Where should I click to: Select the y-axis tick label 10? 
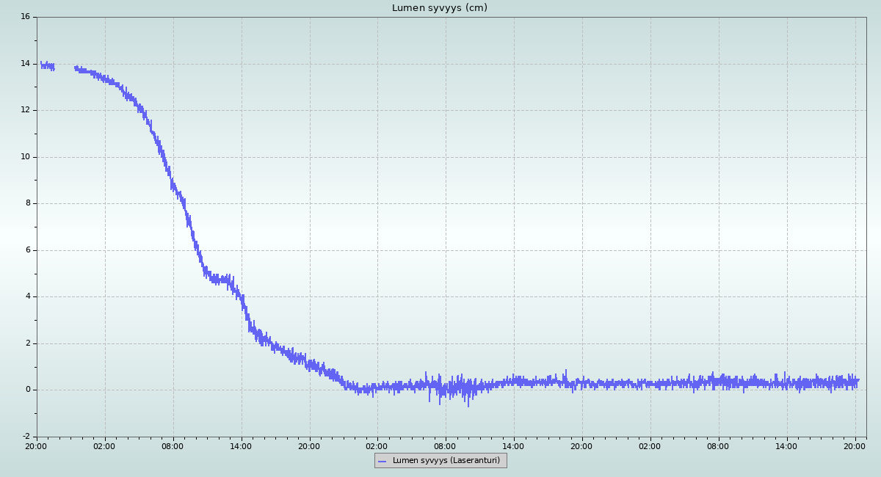pyautogui.click(x=25, y=157)
